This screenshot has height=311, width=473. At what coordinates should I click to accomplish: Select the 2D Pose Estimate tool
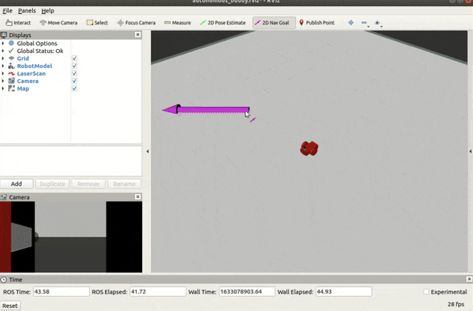[x=223, y=23]
